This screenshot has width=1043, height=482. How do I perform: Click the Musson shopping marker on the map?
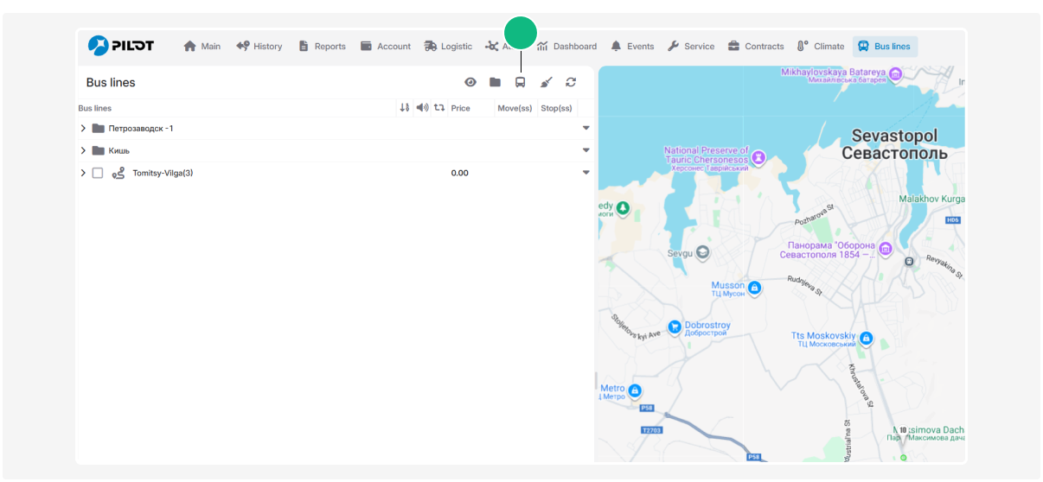pyautogui.click(x=754, y=289)
